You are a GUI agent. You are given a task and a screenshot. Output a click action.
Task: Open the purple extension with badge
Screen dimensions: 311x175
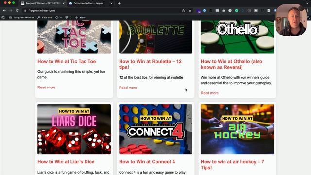[198, 11]
